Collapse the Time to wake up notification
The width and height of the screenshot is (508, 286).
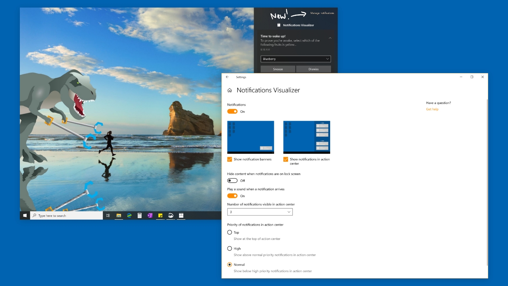point(330,38)
